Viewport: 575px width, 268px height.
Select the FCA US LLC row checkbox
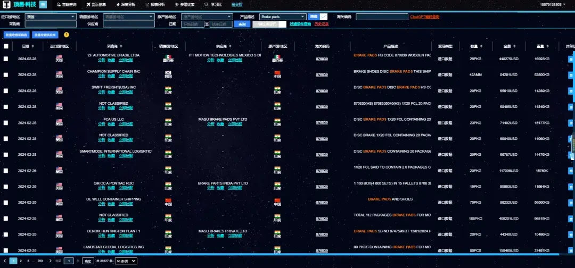pyautogui.click(x=6, y=123)
